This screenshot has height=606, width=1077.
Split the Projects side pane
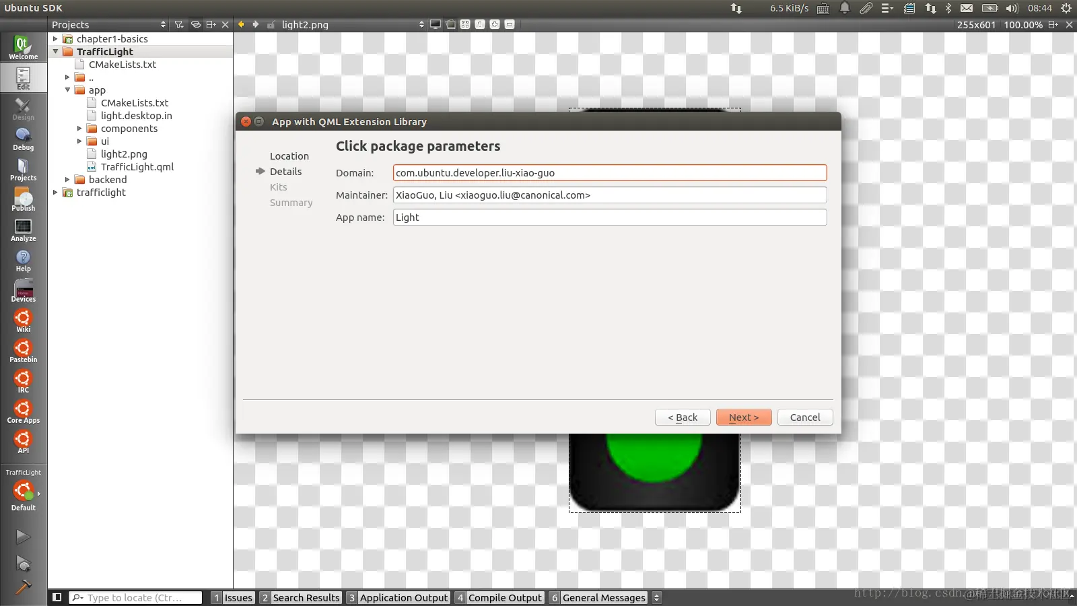click(x=211, y=24)
